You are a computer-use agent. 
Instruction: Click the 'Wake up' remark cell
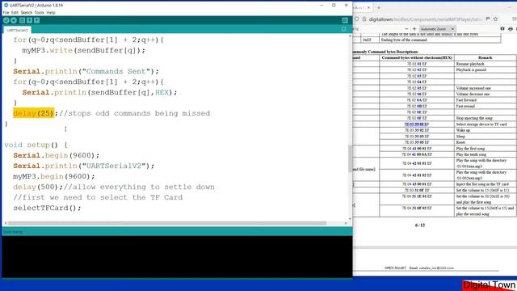[x=463, y=130]
